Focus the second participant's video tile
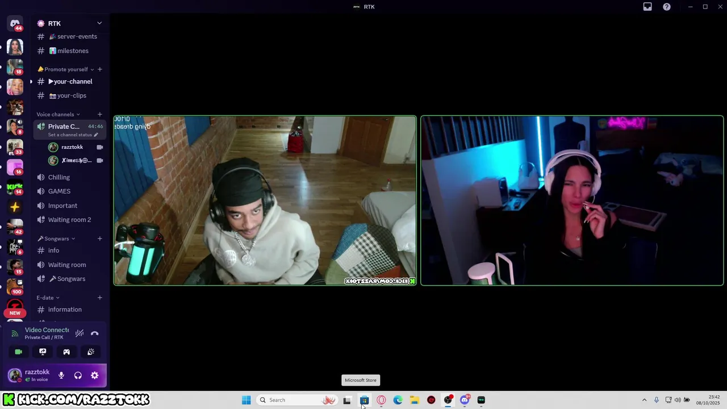The image size is (727, 409). (572, 201)
